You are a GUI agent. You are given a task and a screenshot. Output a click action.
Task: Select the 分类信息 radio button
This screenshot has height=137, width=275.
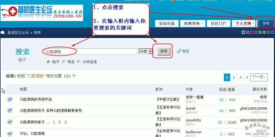tap(79, 62)
